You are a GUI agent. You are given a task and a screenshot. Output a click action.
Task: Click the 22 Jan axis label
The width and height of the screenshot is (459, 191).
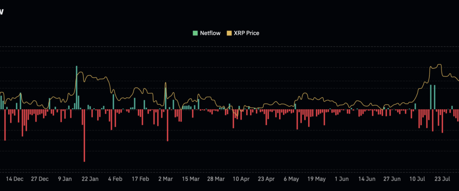(90, 179)
